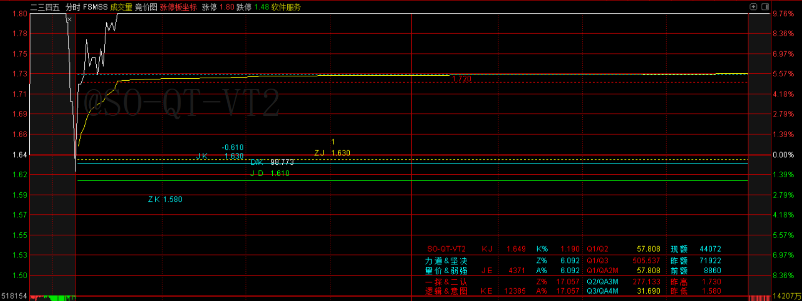Click the DK 98.773 value label
Viewport: 802px width, 301px height.
coord(272,162)
